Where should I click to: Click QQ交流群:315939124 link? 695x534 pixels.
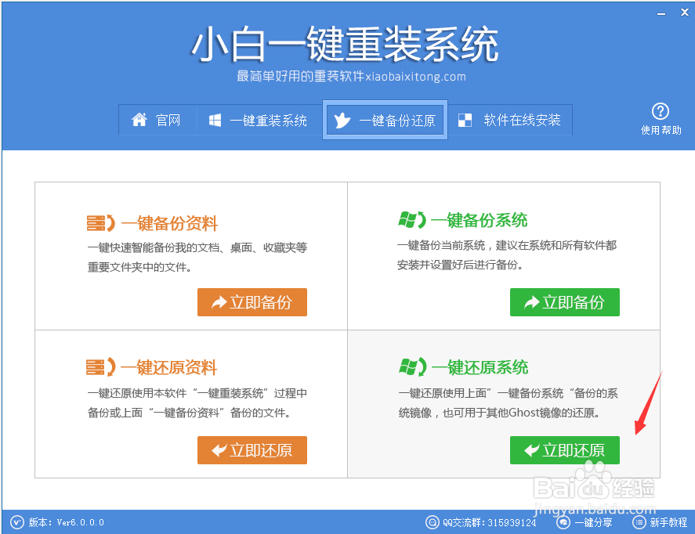pyautogui.click(x=490, y=523)
